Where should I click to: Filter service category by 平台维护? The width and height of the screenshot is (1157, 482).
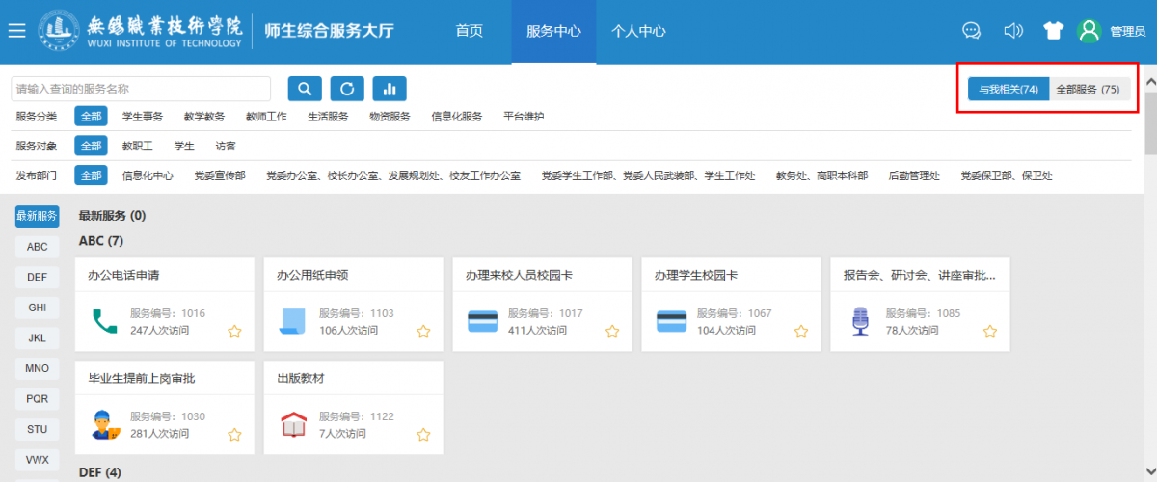click(524, 117)
